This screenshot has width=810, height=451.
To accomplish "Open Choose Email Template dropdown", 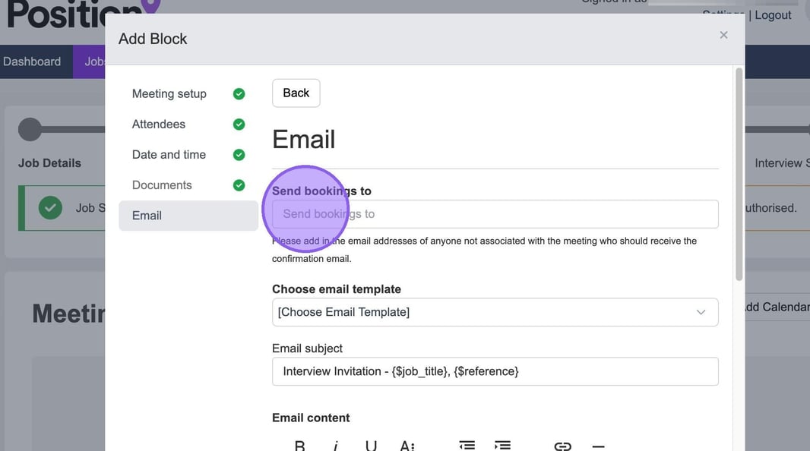I will [495, 312].
